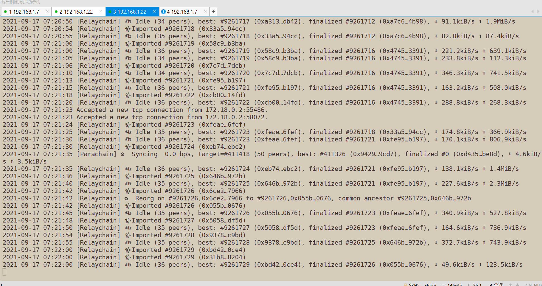Click the SSH2 lock icon in status bar
The width and height of the screenshot is (542, 286).
406,284
